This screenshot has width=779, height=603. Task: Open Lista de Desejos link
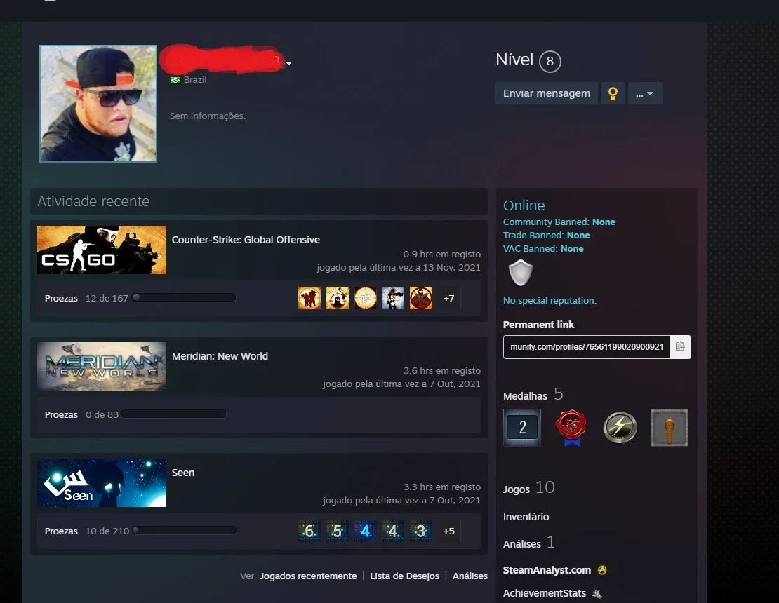click(x=404, y=576)
